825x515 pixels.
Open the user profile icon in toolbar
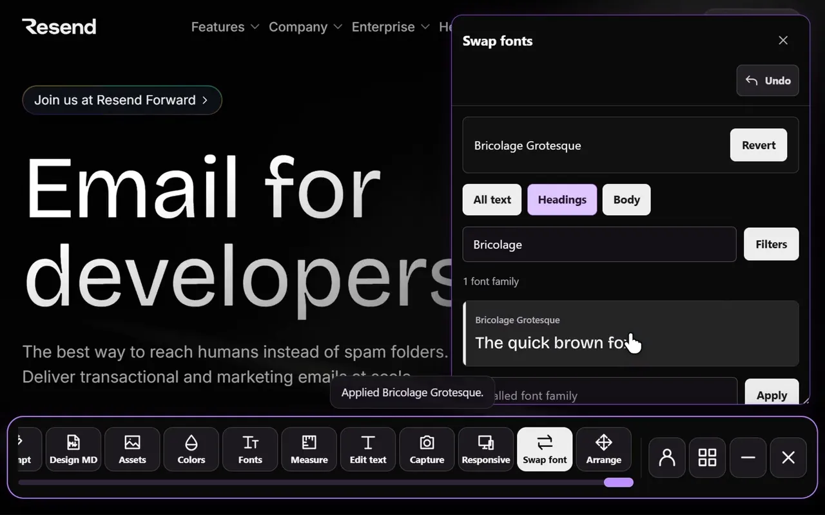tap(667, 458)
